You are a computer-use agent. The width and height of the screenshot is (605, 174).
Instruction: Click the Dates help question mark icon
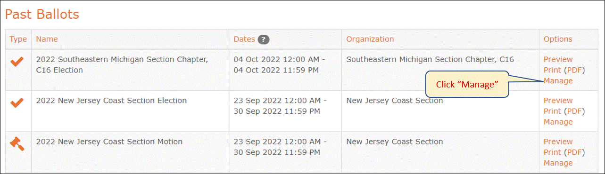click(264, 40)
